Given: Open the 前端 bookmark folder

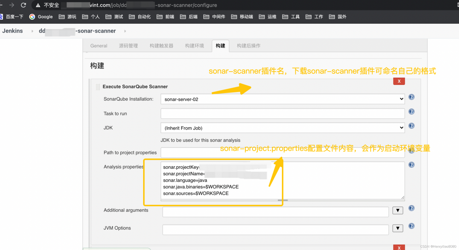Looking at the screenshot, I should click(x=165, y=16).
